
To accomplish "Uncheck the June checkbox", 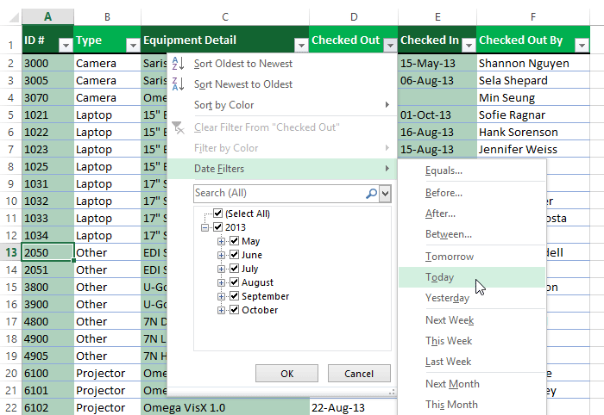I will pos(234,254).
